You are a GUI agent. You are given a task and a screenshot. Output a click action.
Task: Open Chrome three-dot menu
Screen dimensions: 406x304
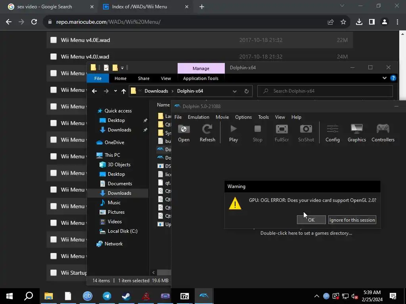pos(397,22)
